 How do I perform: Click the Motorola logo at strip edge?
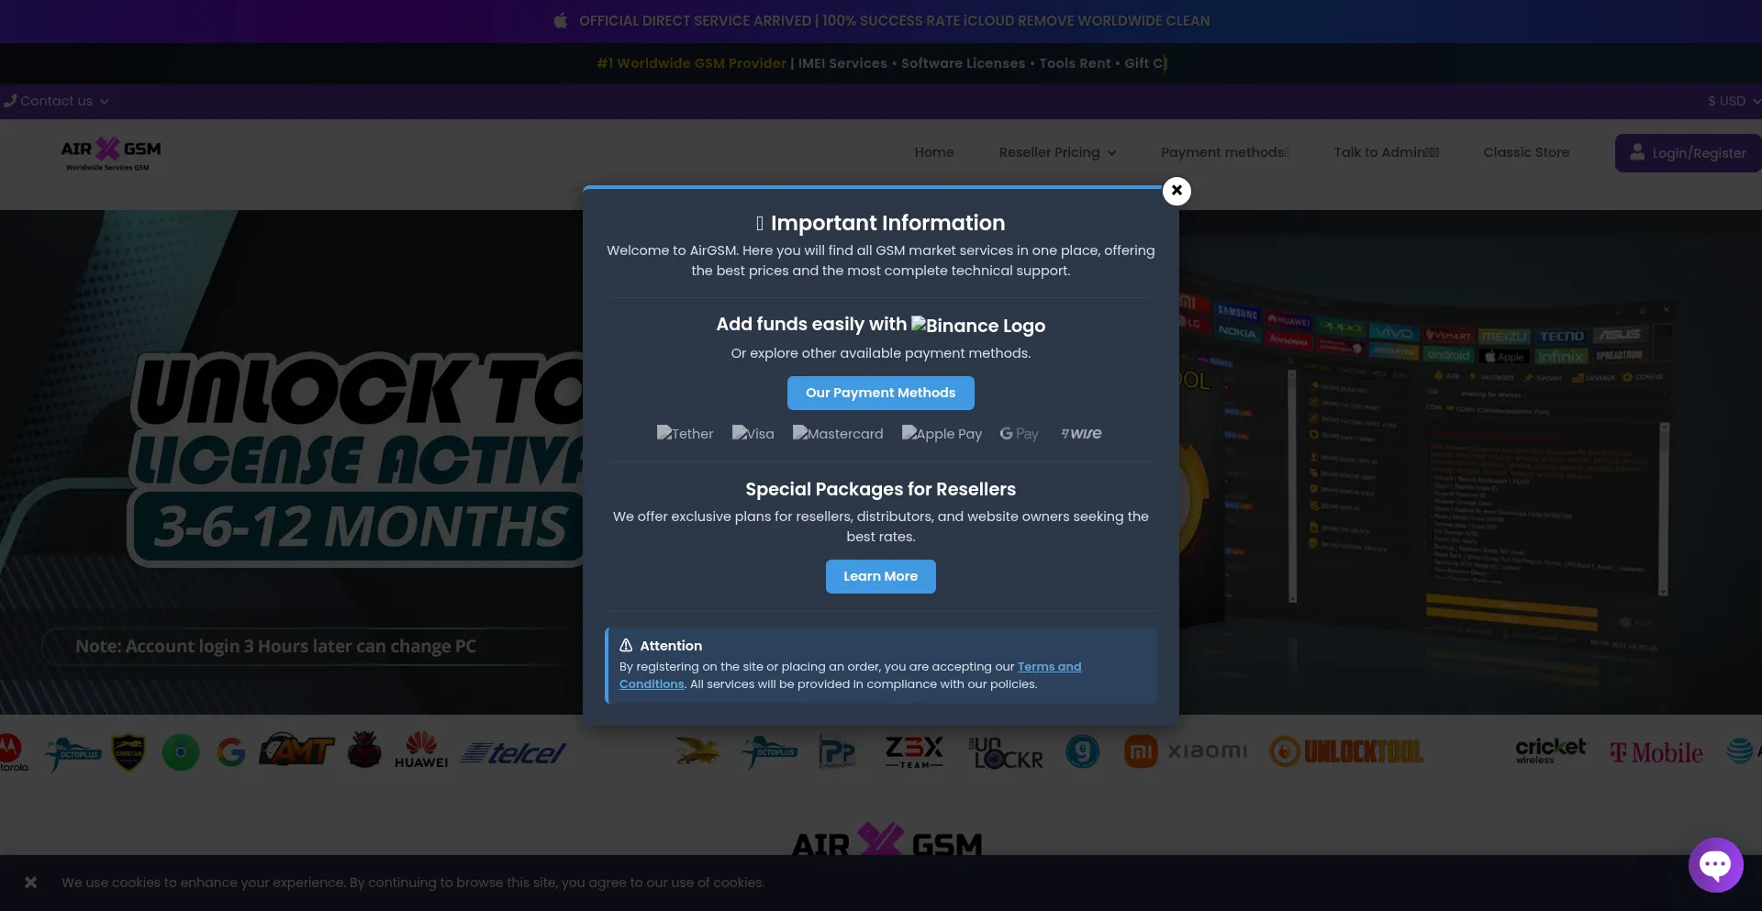click(x=12, y=752)
